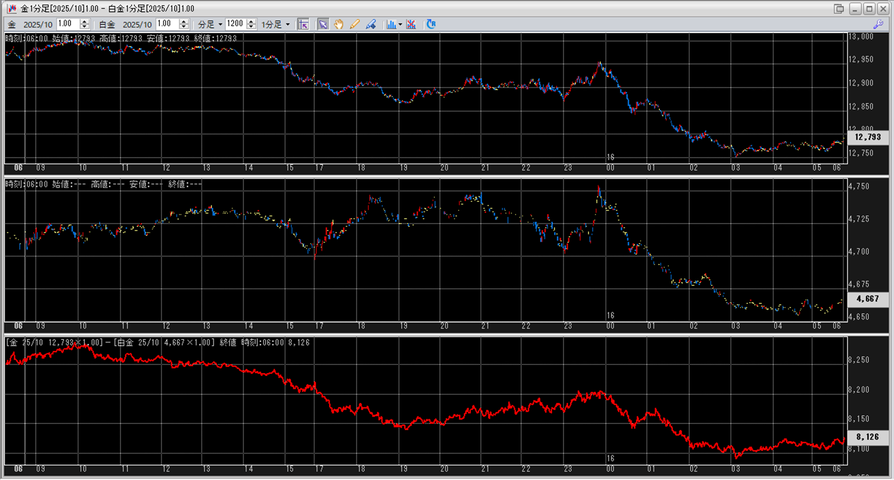Select the arrow pointer cursor tool
894x480 pixels.
[323, 24]
